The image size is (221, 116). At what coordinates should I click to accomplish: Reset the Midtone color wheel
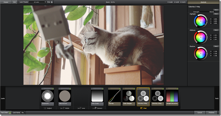(216, 30)
